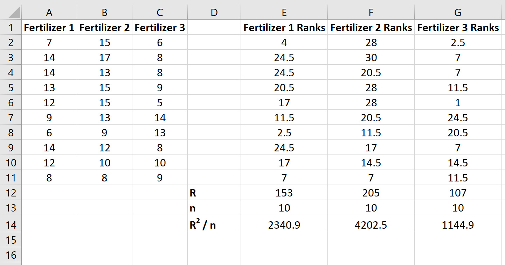Image resolution: width=505 pixels, height=265 pixels.
Task: Select row 16 header
Action: point(11,255)
